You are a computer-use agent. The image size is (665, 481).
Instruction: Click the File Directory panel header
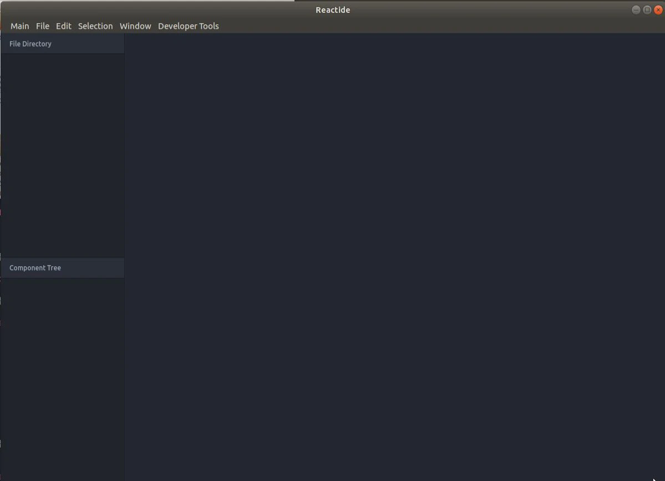(x=62, y=44)
